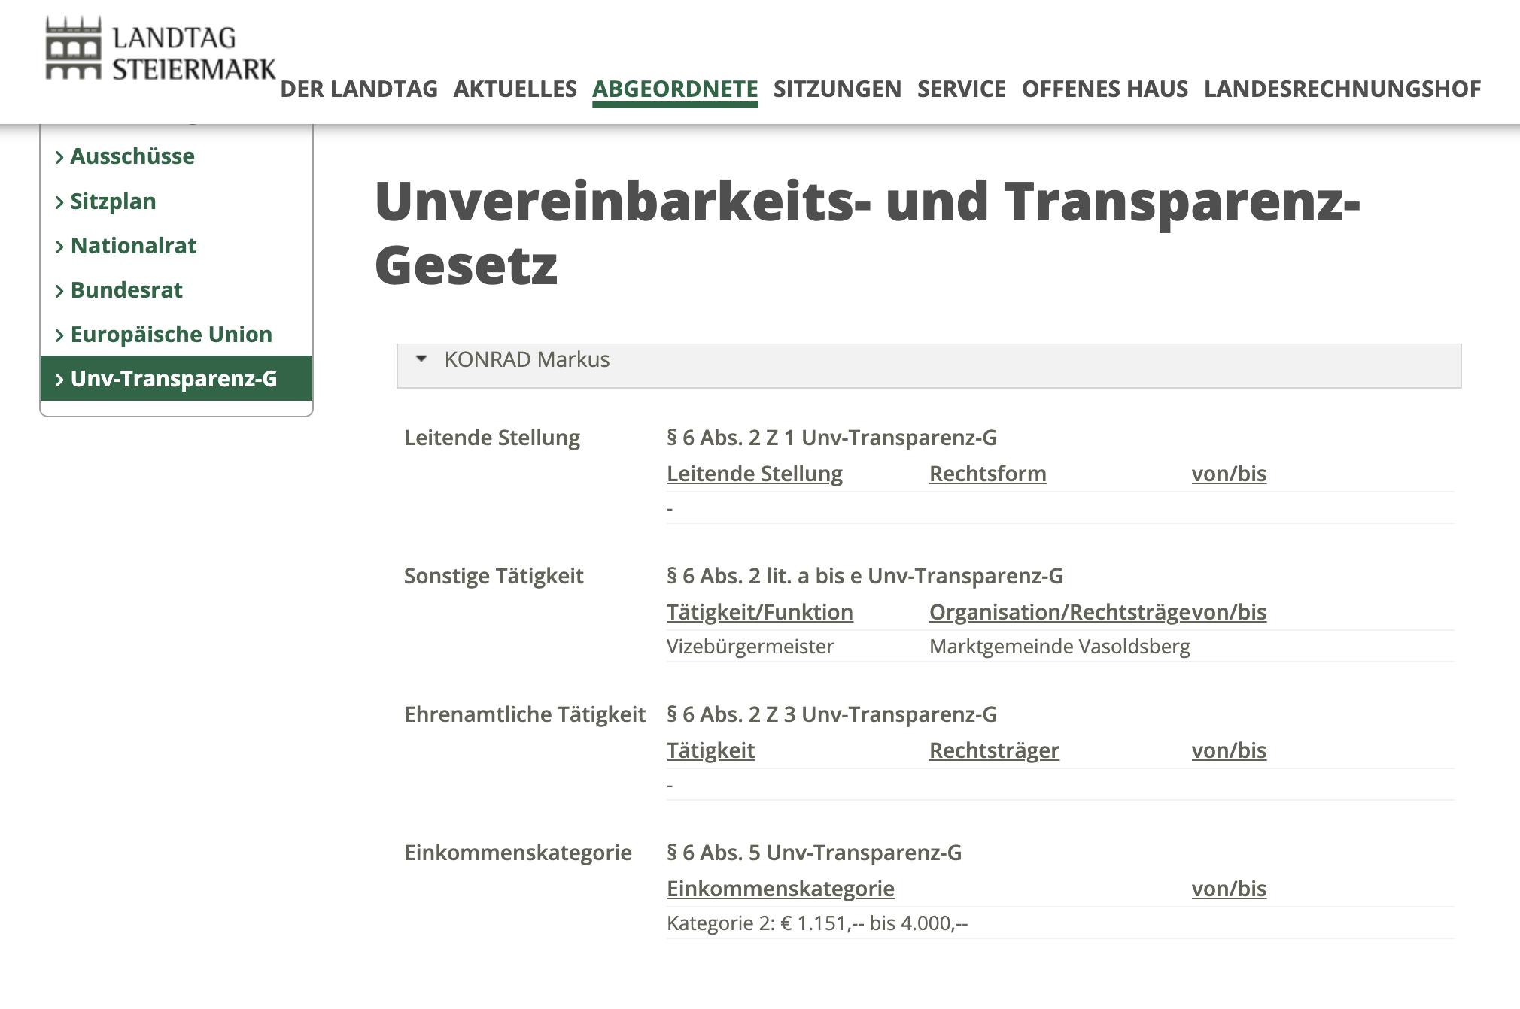Open the SERVICE navigation item
Viewport: 1520px width, 1009px height.
[x=961, y=89]
